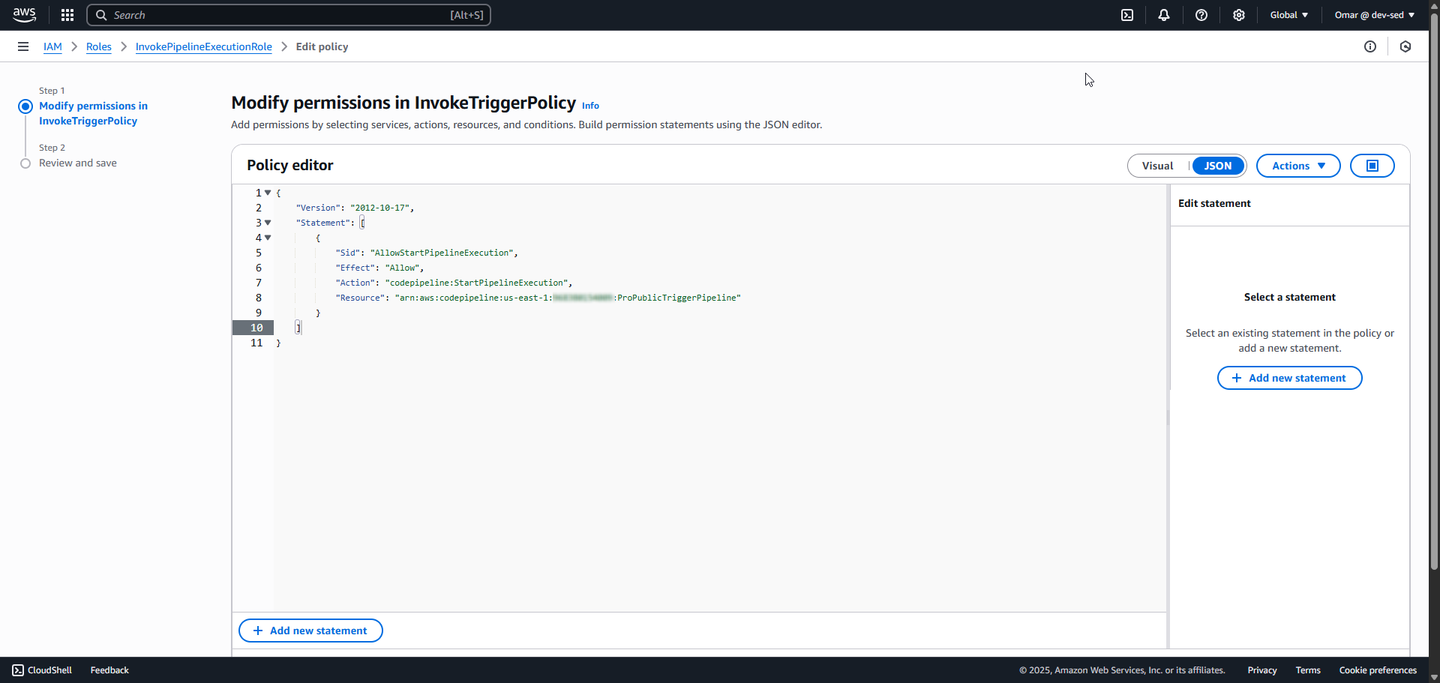
Task: Click the "Effect": "Allow" line
Action: tap(379, 268)
